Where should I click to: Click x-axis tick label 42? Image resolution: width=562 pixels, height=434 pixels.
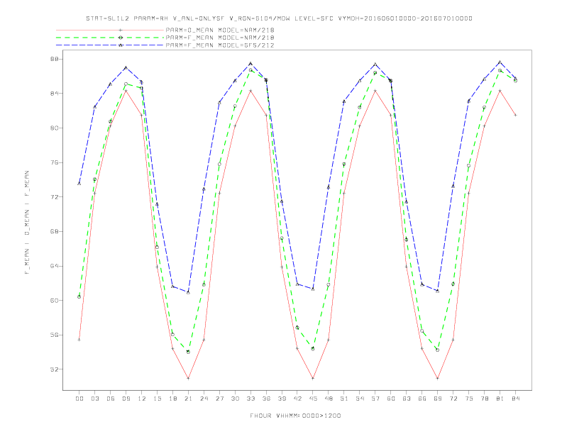297,399
